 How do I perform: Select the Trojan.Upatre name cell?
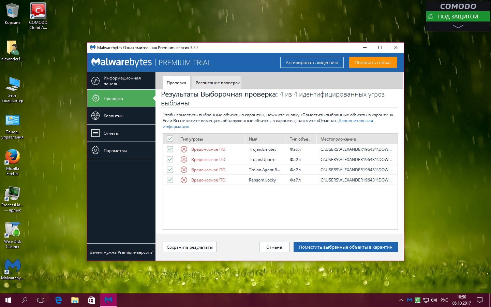click(x=262, y=159)
